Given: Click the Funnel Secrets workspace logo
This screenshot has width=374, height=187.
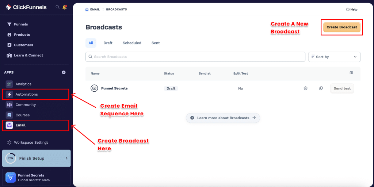Looking at the screenshot, I should coord(11,178).
